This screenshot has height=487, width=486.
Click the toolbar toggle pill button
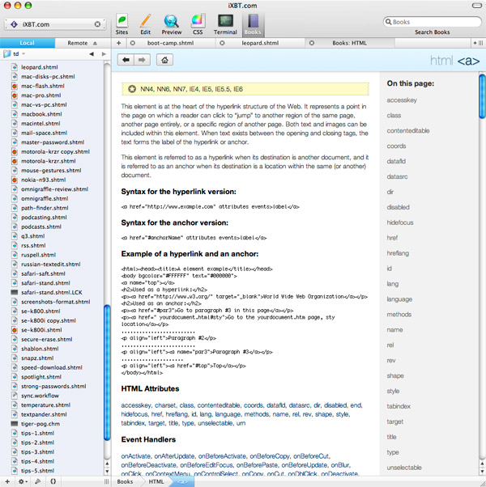(x=476, y=6)
